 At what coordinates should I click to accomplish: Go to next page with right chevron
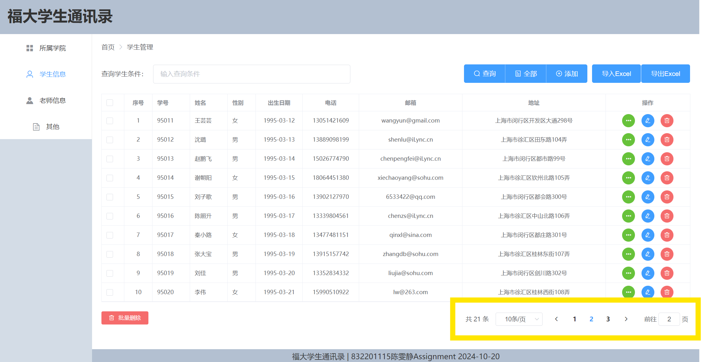coord(626,319)
